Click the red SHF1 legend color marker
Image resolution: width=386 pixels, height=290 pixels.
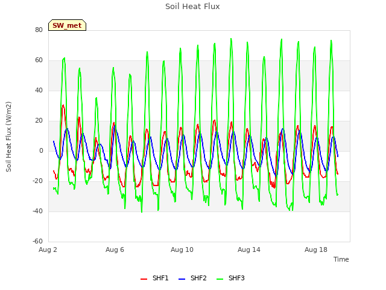[x=144, y=279]
